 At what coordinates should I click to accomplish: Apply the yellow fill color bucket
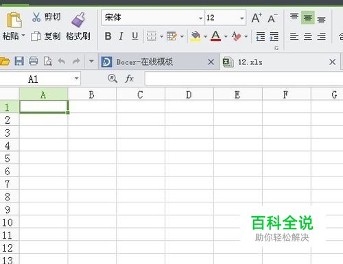coord(196,36)
